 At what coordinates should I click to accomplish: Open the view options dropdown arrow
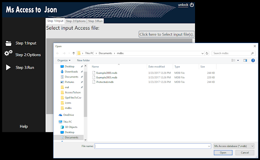[x=238, y=61]
